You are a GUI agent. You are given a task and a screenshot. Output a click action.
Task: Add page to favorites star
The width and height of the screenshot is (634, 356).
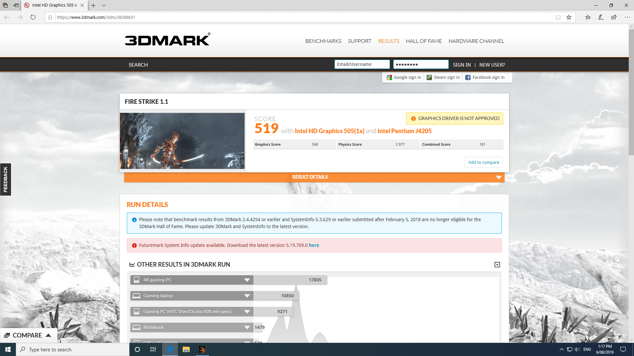569,17
